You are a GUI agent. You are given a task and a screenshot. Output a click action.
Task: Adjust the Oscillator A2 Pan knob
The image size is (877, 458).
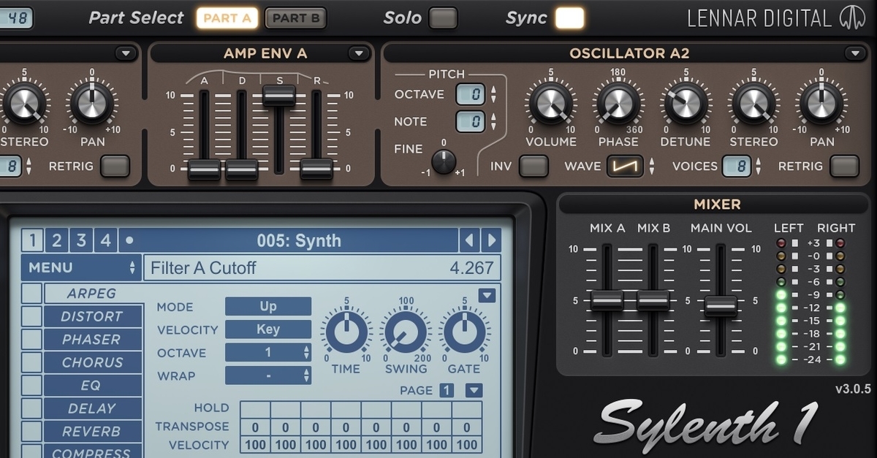pyautogui.click(x=821, y=104)
